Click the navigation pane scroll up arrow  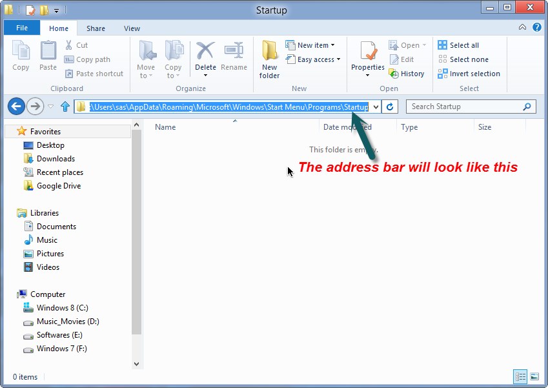click(137, 125)
